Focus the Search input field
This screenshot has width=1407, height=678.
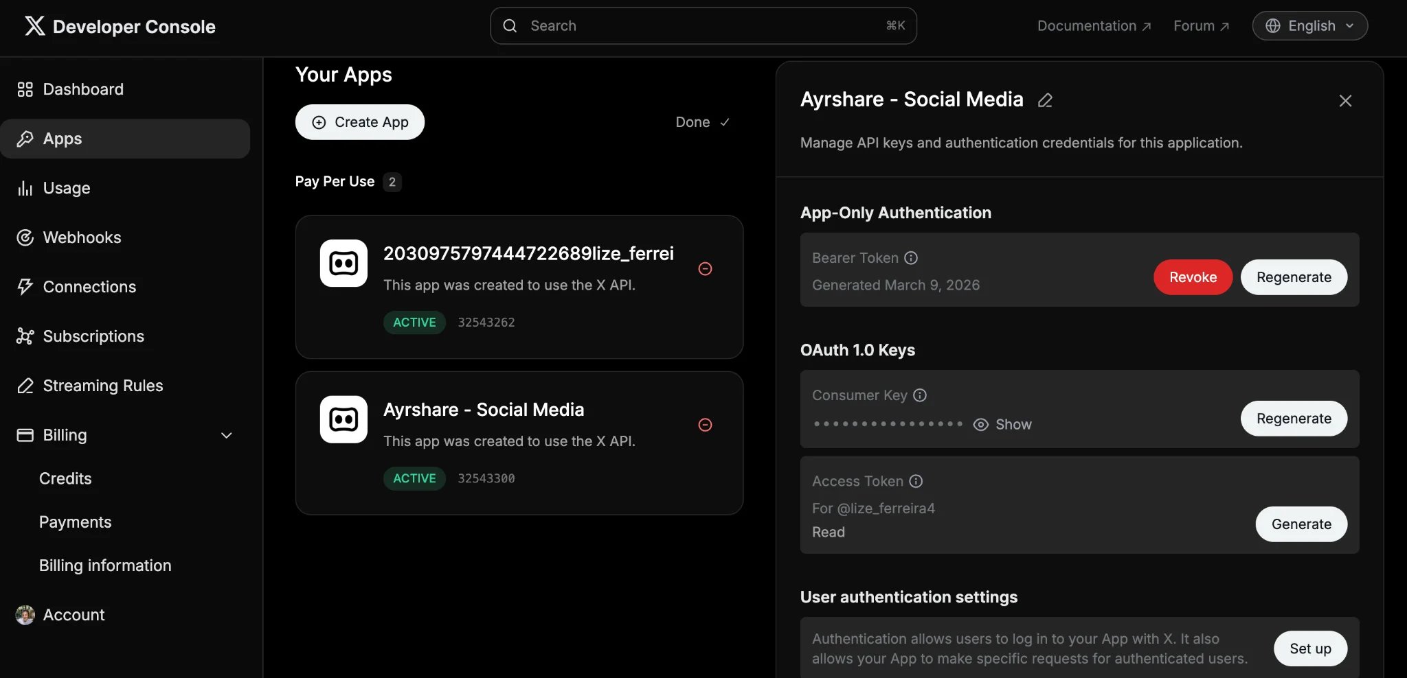pos(703,25)
